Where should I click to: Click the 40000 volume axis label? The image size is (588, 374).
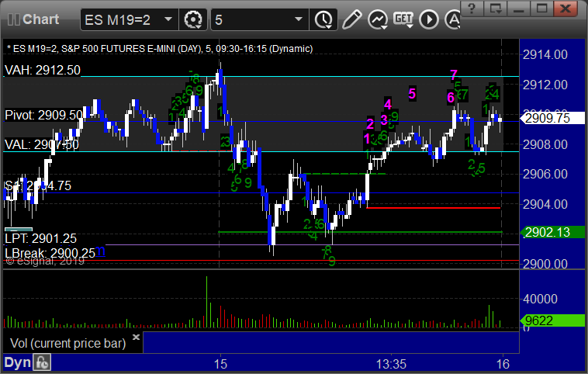(540, 299)
